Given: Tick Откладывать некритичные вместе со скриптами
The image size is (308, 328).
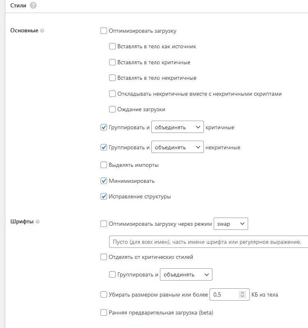Looking at the screenshot, I should 112,94.
